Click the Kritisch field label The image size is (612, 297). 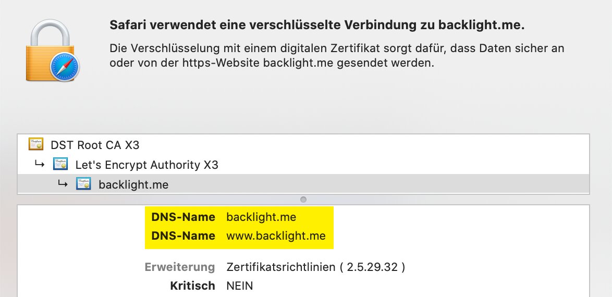pyautogui.click(x=192, y=286)
